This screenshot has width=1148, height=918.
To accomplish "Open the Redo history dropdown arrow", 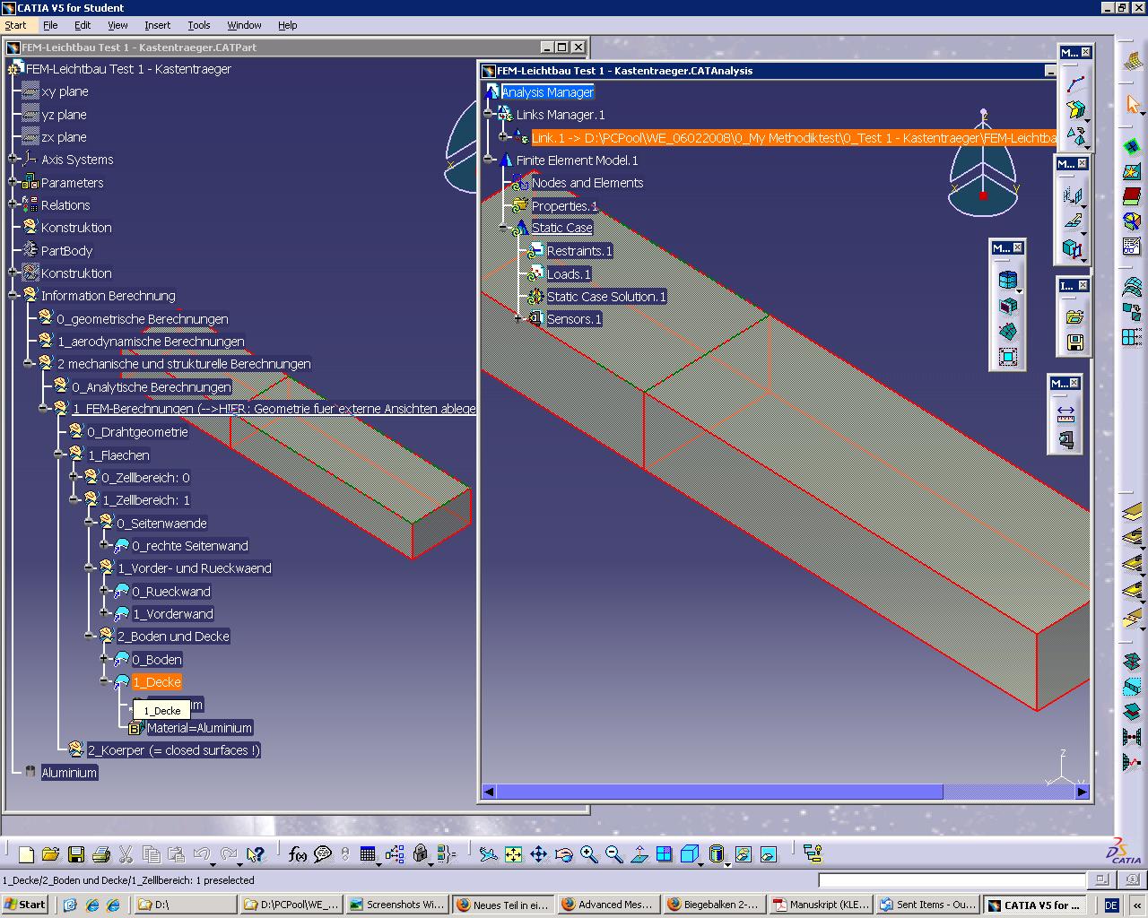I will pos(239,863).
